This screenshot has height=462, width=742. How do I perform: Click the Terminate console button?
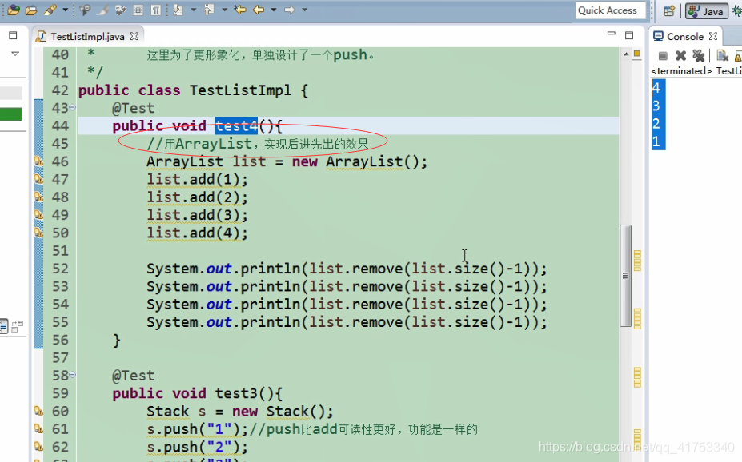[663, 56]
